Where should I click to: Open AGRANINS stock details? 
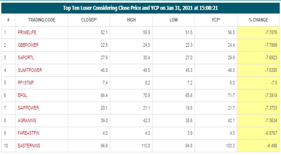26,119
